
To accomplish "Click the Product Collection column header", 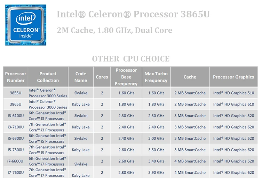I will click(48, 77).
